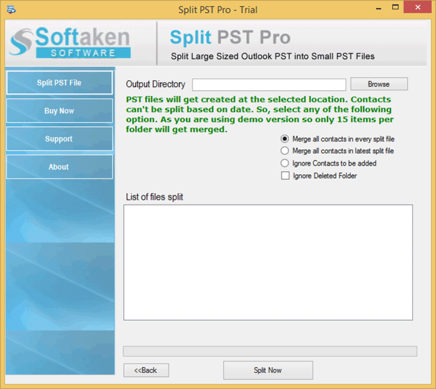Image resolution: width=436 pixels, height=389 pixels.
Task: Start splitting with Split Now button
Action: click(268, 370)
